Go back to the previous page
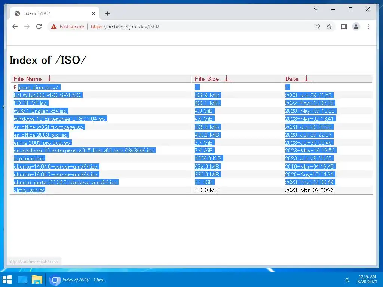This screenshot has width=383, height=287. point(15,27)
